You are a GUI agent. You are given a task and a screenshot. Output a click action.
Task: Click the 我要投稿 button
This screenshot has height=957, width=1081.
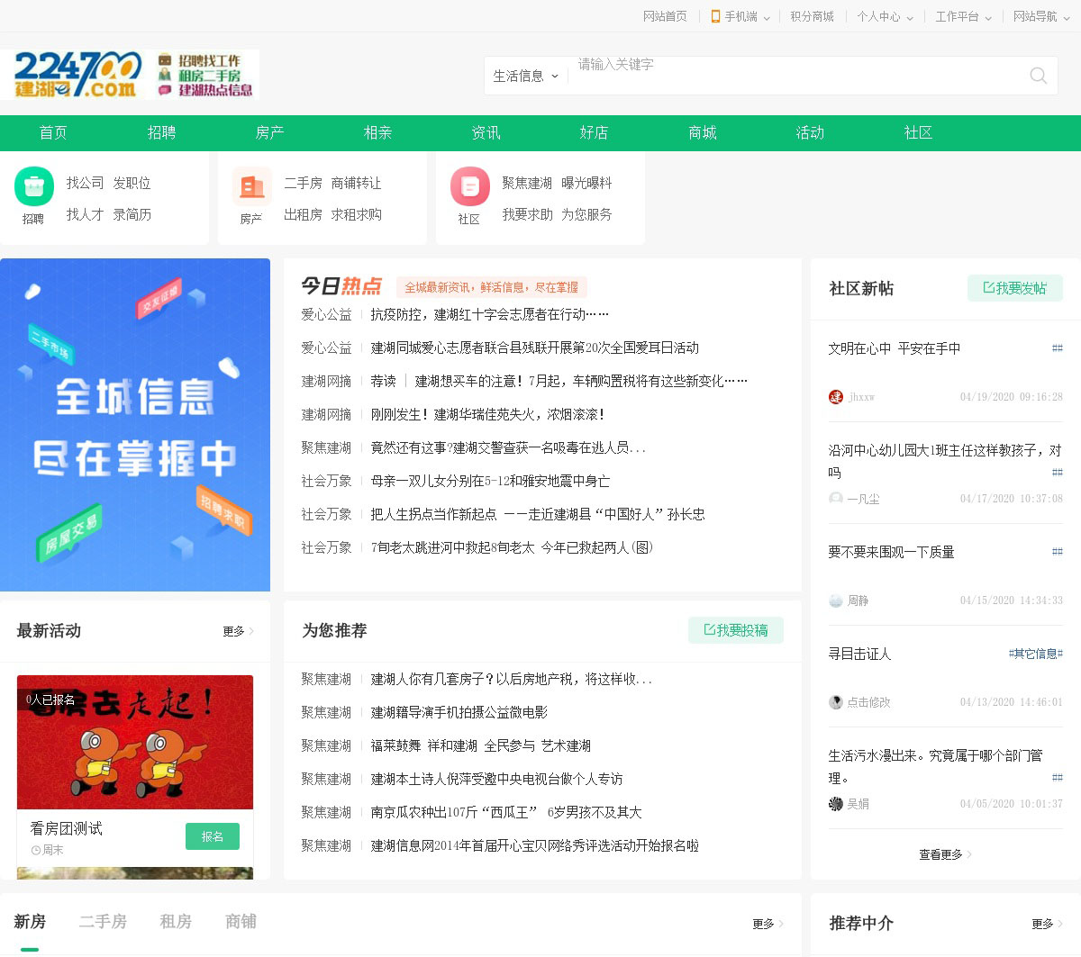coord(735,630)
